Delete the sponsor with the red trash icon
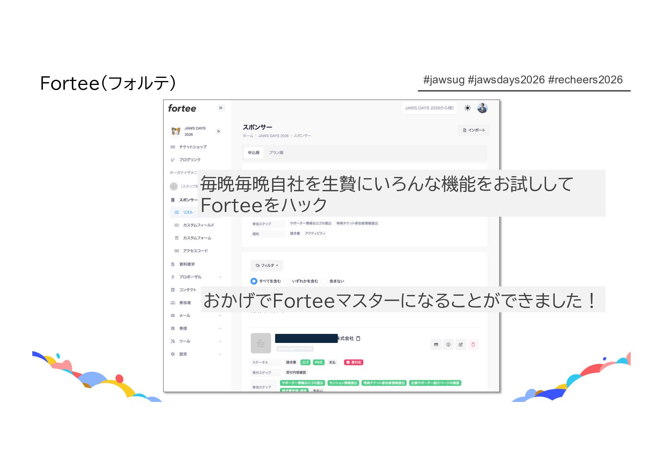This screenshot has width=663, height=468. (473, 345)
